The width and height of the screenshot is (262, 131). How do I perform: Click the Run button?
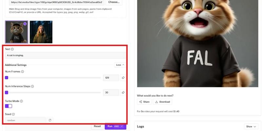tap(116, 126)
